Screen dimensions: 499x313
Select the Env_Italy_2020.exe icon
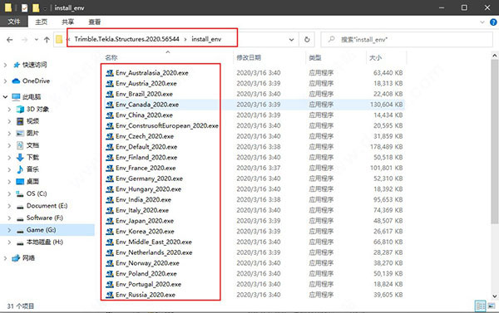click(110, 210)
